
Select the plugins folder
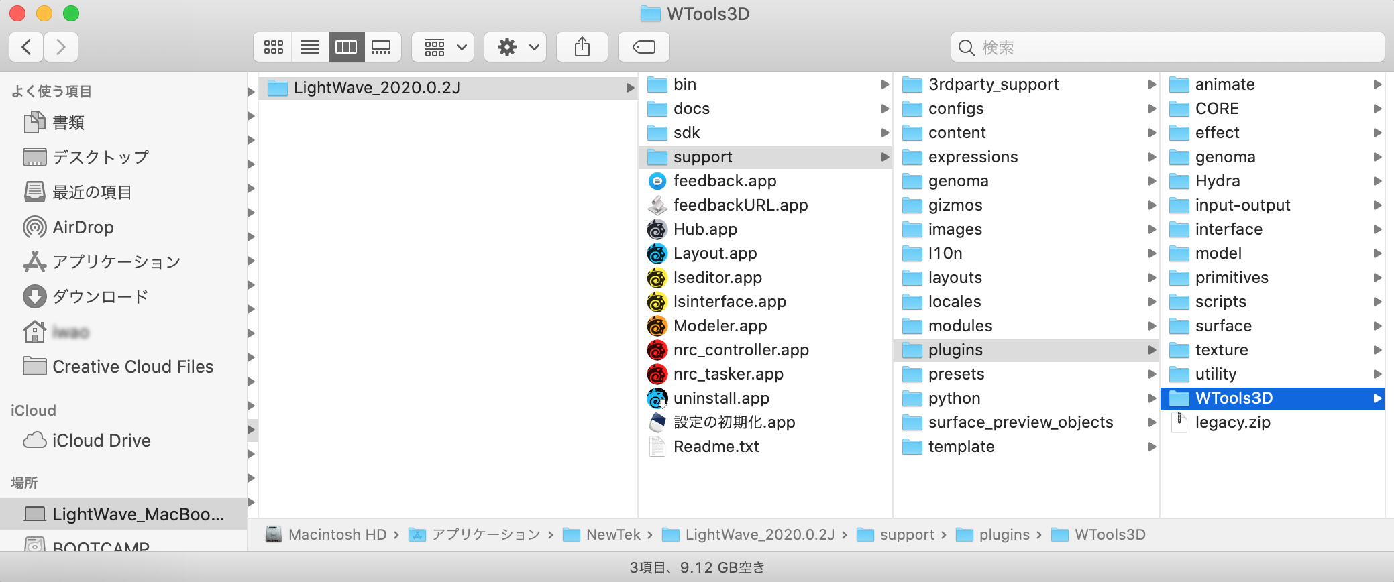(x=1027, y=350)
